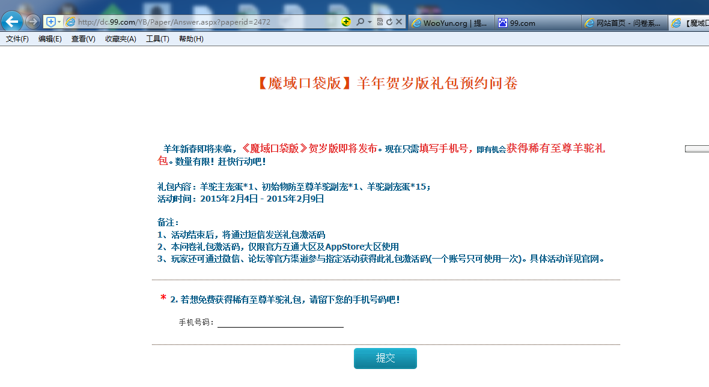
Task: Click the 备注: heading text
Action: tap(168, 222)
